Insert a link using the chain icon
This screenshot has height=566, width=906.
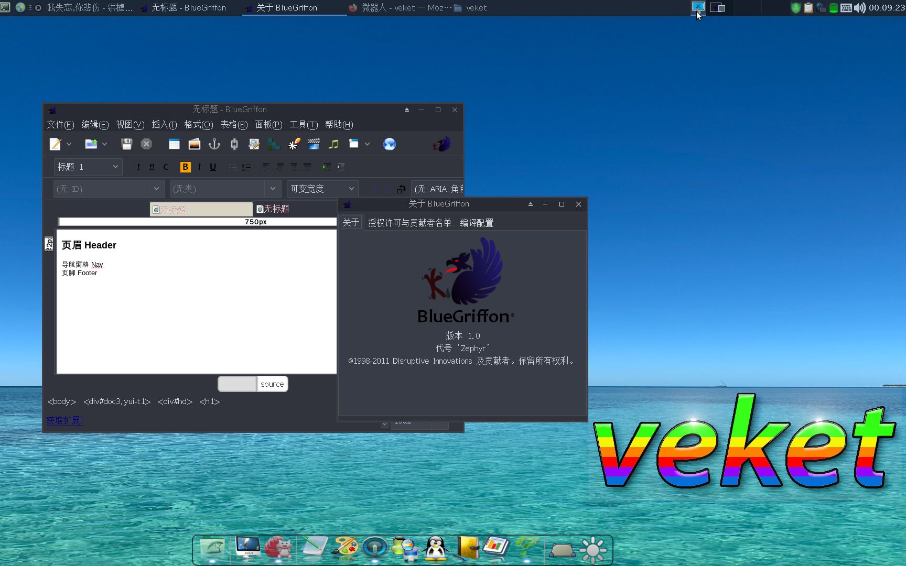tap(234, 144)
